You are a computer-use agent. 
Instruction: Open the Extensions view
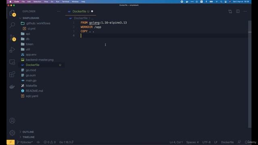click(x=12, y=74)
